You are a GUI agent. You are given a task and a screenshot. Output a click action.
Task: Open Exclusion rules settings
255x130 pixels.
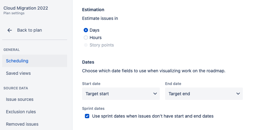pos(21,112)
